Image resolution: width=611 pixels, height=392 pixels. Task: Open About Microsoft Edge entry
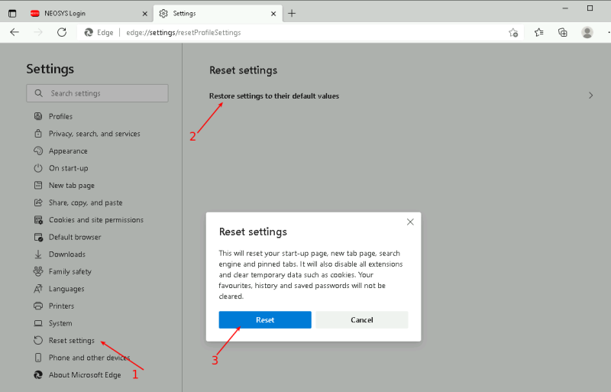tap(85, 375)
